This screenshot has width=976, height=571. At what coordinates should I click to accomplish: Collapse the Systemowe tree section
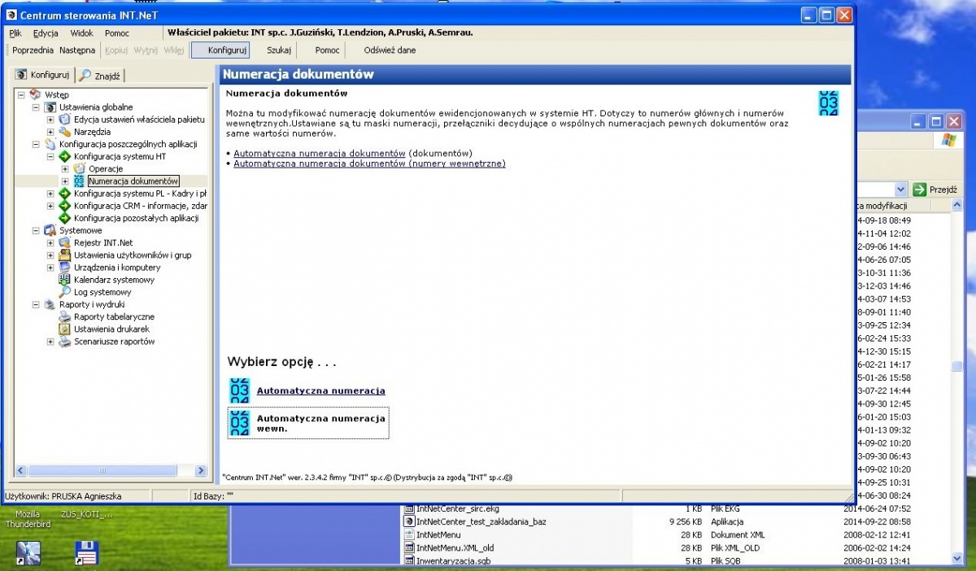pos(36,230)
